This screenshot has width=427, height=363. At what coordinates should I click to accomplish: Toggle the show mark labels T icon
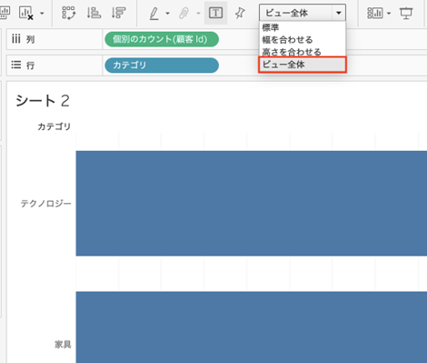click(215, 13)
